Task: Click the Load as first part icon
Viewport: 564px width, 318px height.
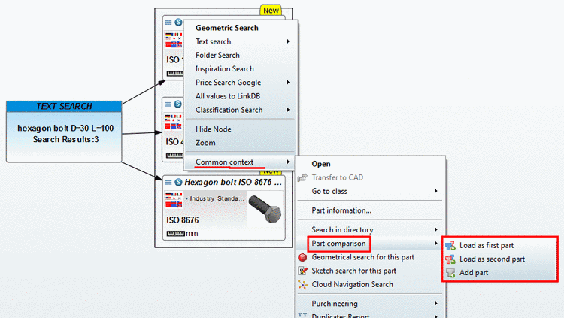Action: pos(450,246)
